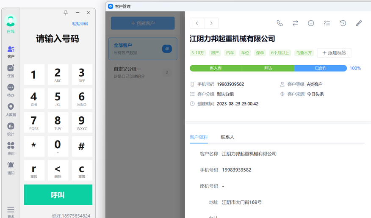Click phone number 19983939582 in header info
The width and height of the screenshot is (371, 218).
[230, 84]
